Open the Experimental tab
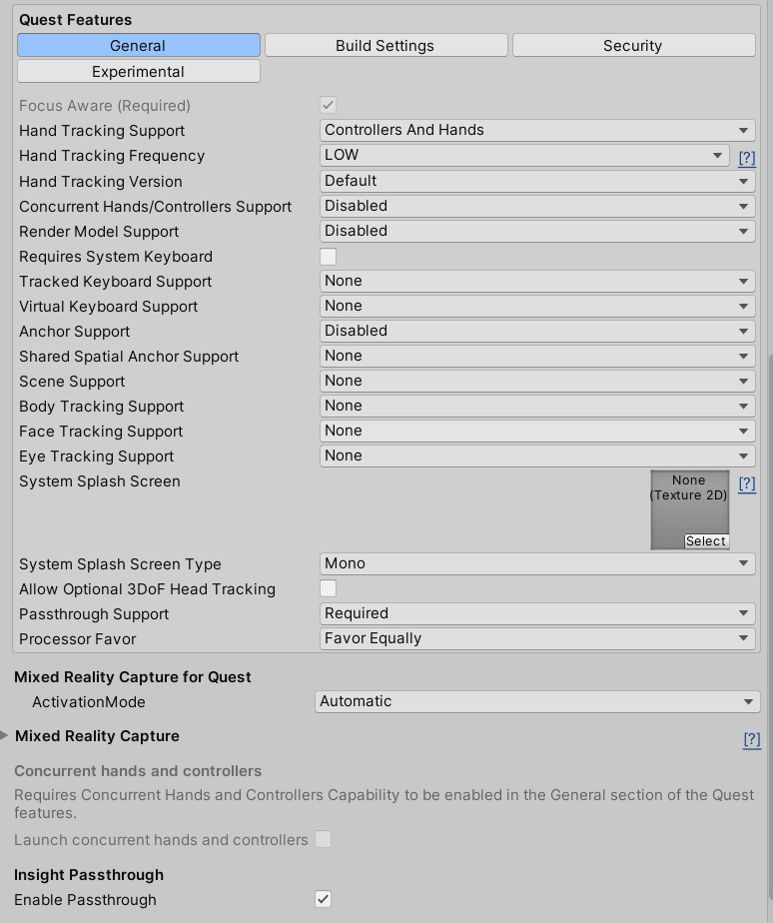This screenshot has width=773, height=923. click(x=139, y=71)
